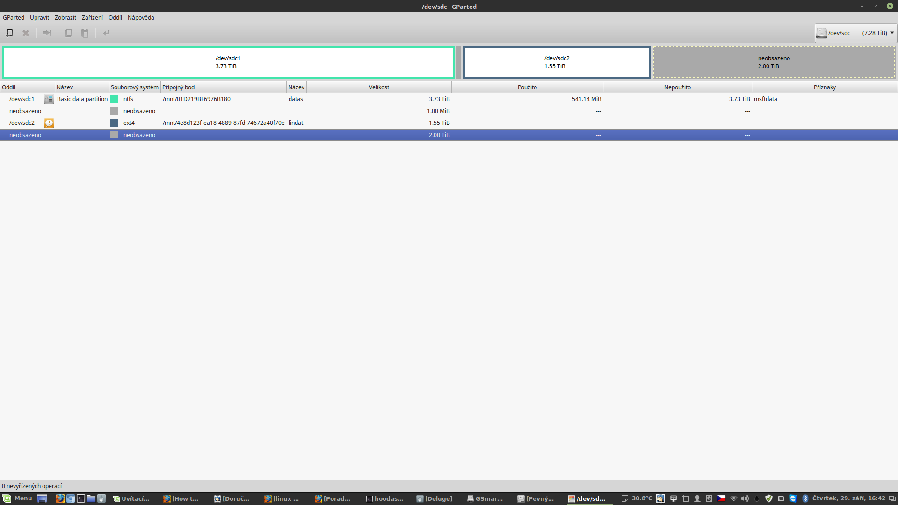
Task: Click the Paste partition toolbar icon
Action: pyautogui.click(x=85, y=33)
